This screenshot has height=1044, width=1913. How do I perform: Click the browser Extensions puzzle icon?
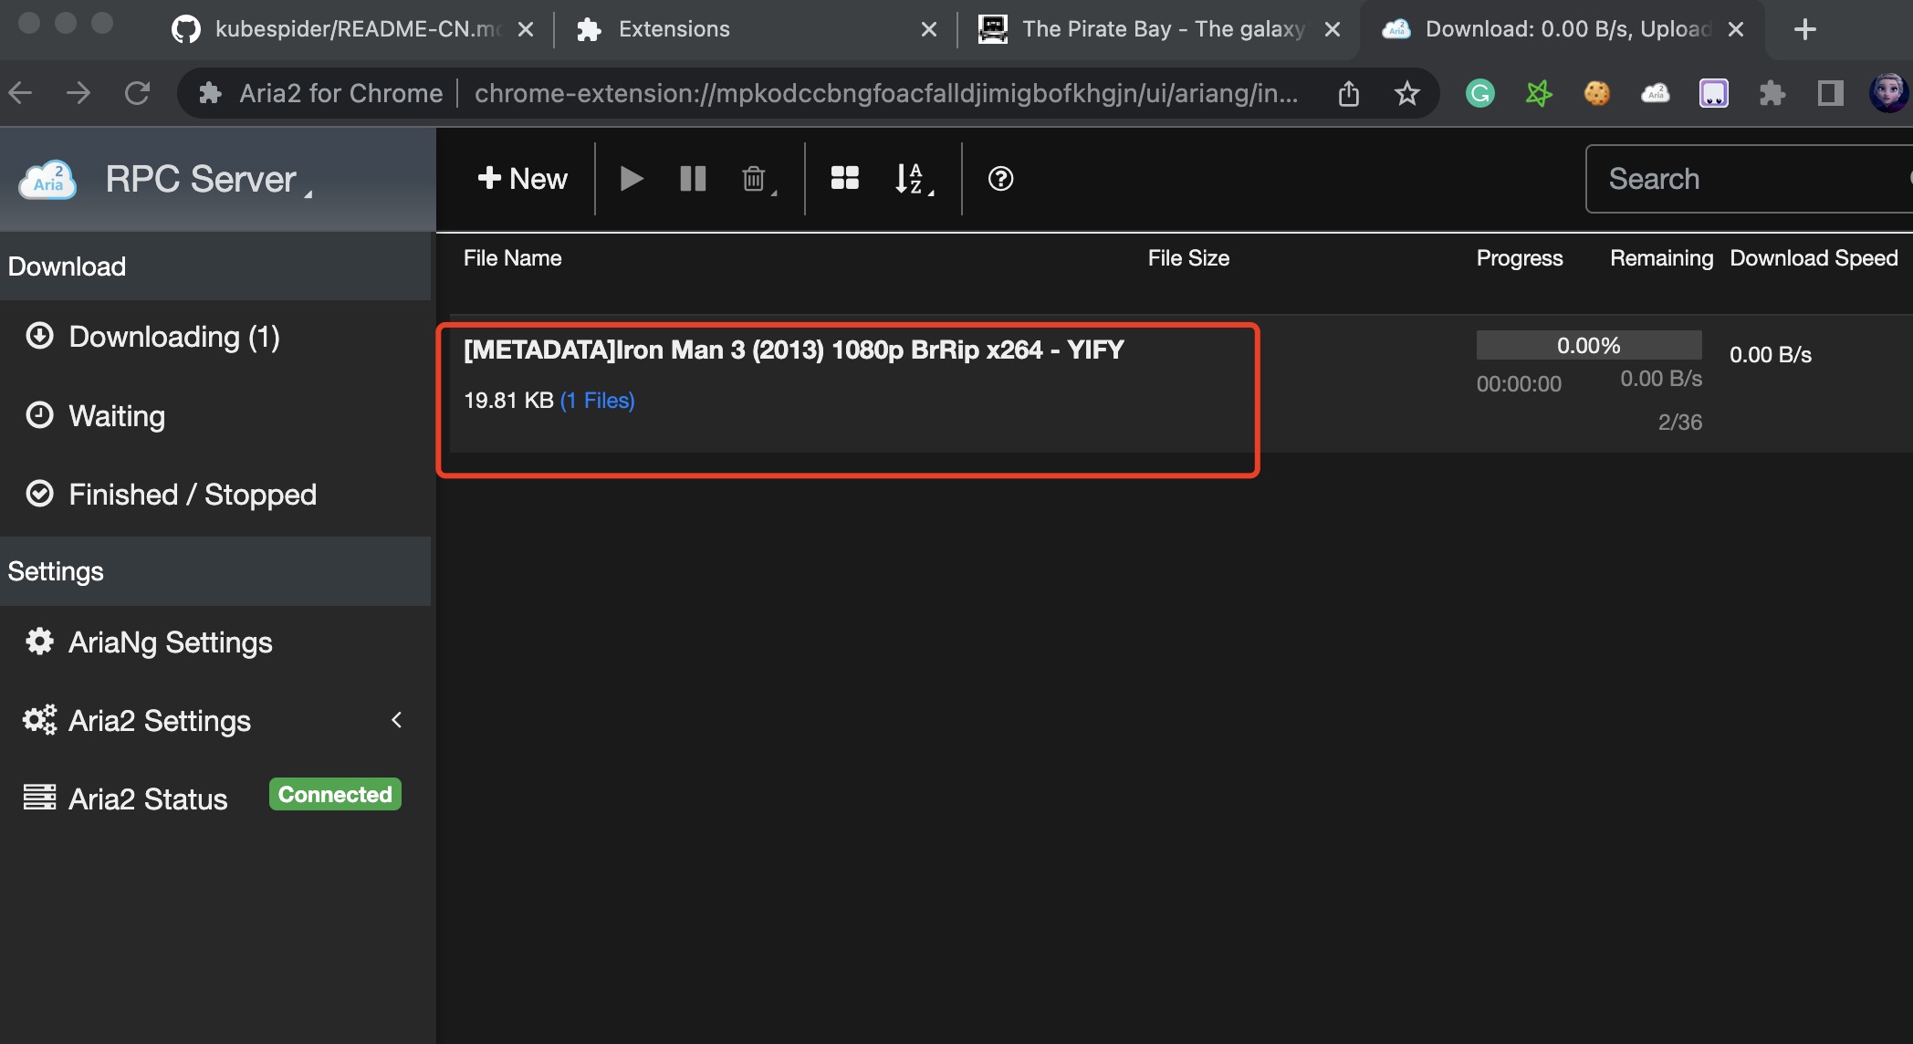pos(1772,93)
